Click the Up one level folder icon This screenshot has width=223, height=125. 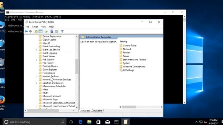pyautogui.click(x=36, y=31)
